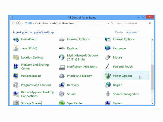Select All Control Panel Items breadcrumb
The width and height of the screenshot is (163, 122).
point(63,23)
